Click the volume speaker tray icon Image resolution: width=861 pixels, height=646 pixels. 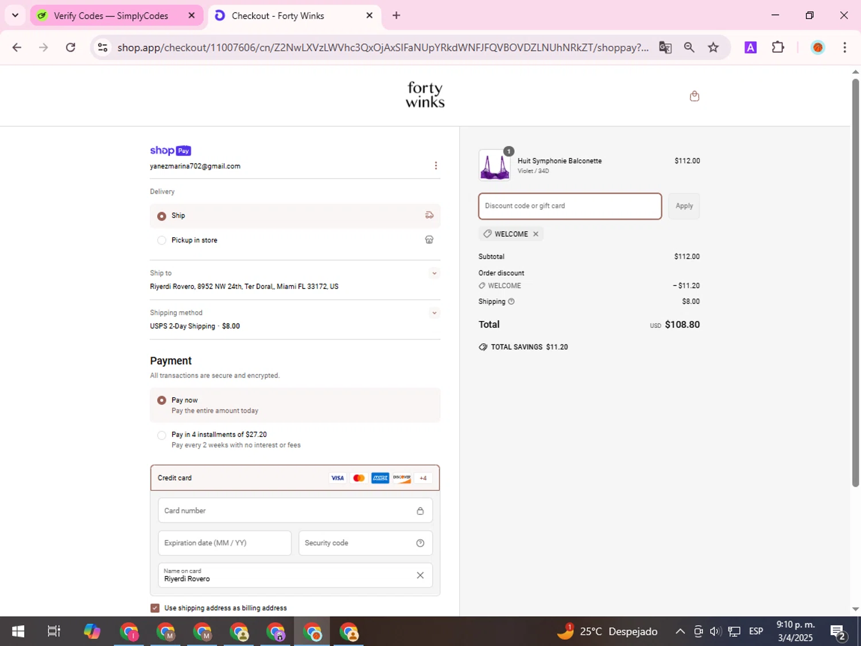tap(715, 632)
